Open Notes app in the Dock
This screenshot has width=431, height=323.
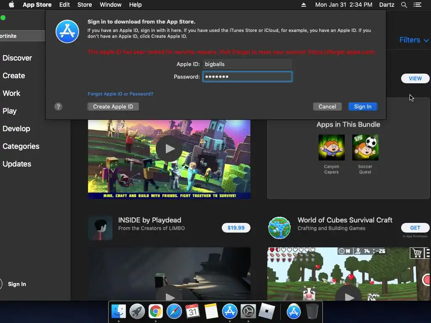pyautogui.click(x=211, y=312)
